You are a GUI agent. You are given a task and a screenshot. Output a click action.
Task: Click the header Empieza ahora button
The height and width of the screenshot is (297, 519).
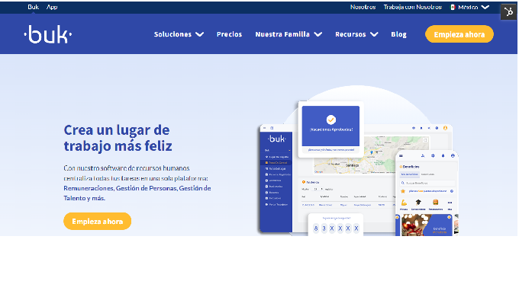[459, 34]
